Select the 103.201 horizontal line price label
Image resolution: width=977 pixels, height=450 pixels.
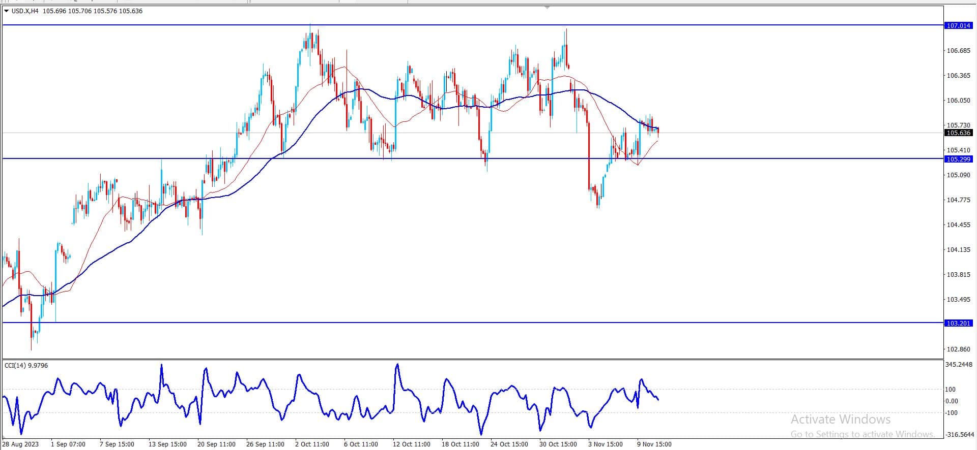958,323
